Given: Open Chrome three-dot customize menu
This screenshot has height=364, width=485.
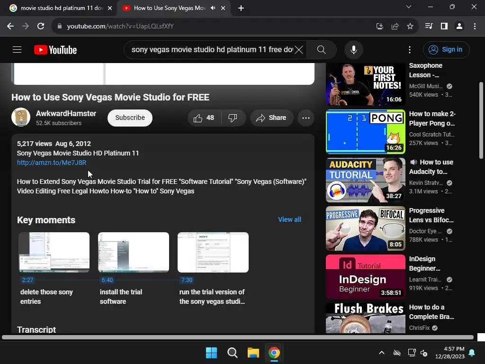Looking at the screenshot, I should [x=475, y=27].
